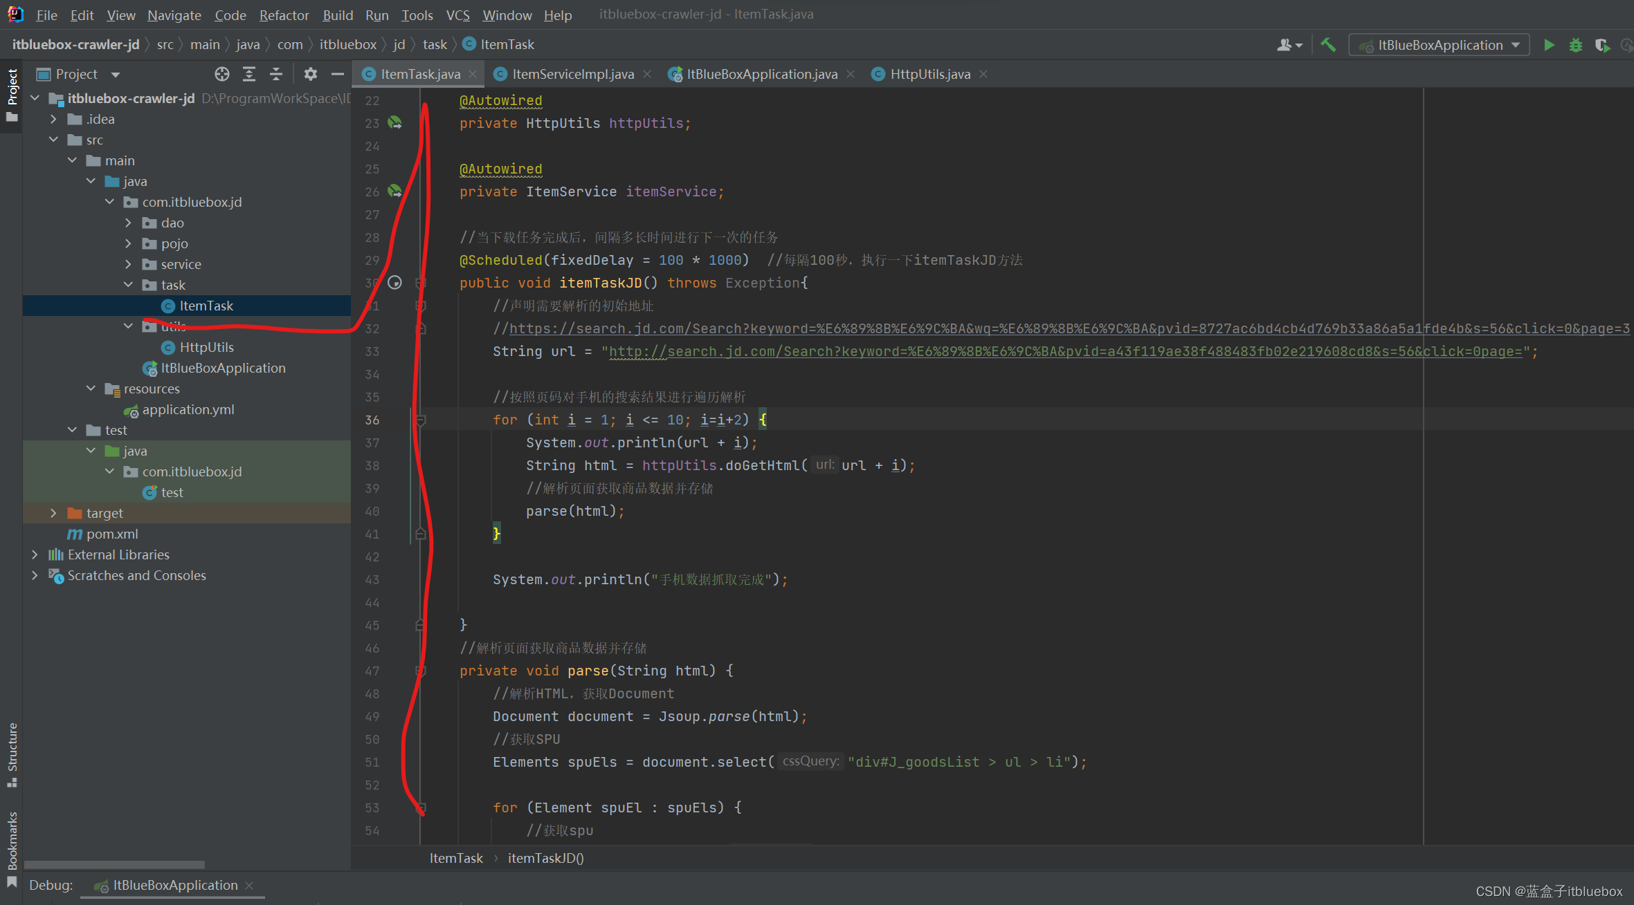1634x905 pixels.
Task: Click the green Run application button
Action: [1549, 45]
